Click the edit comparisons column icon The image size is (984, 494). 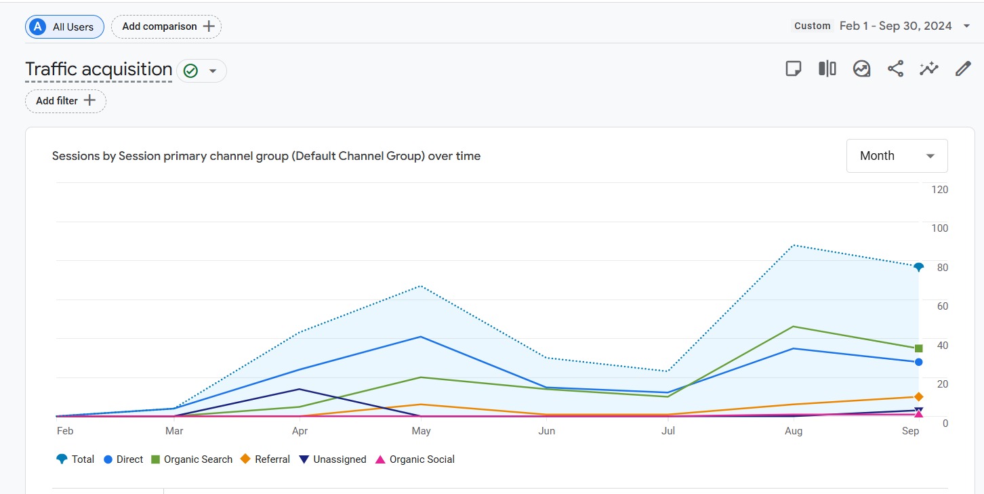827,69
